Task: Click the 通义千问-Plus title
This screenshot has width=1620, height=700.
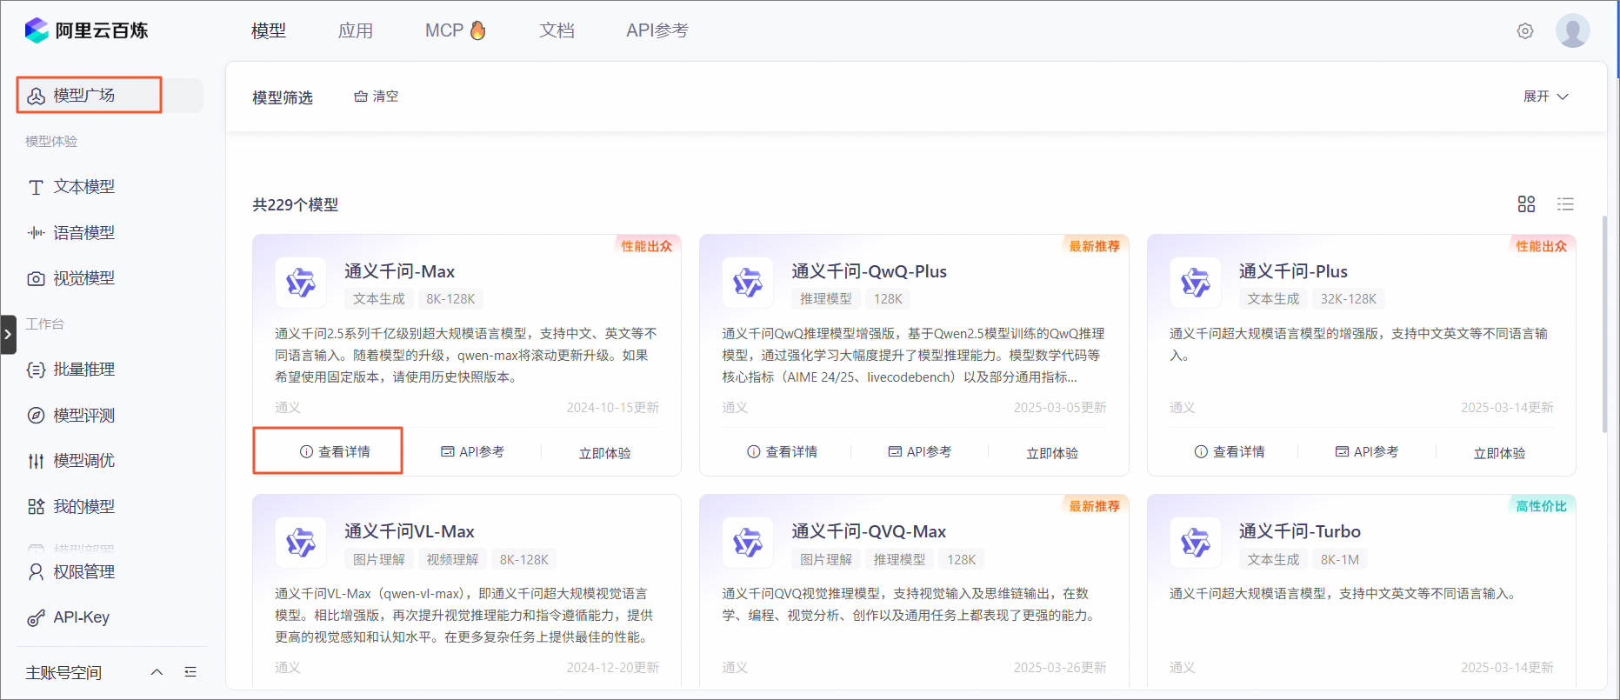Action: pos(1293,271)
